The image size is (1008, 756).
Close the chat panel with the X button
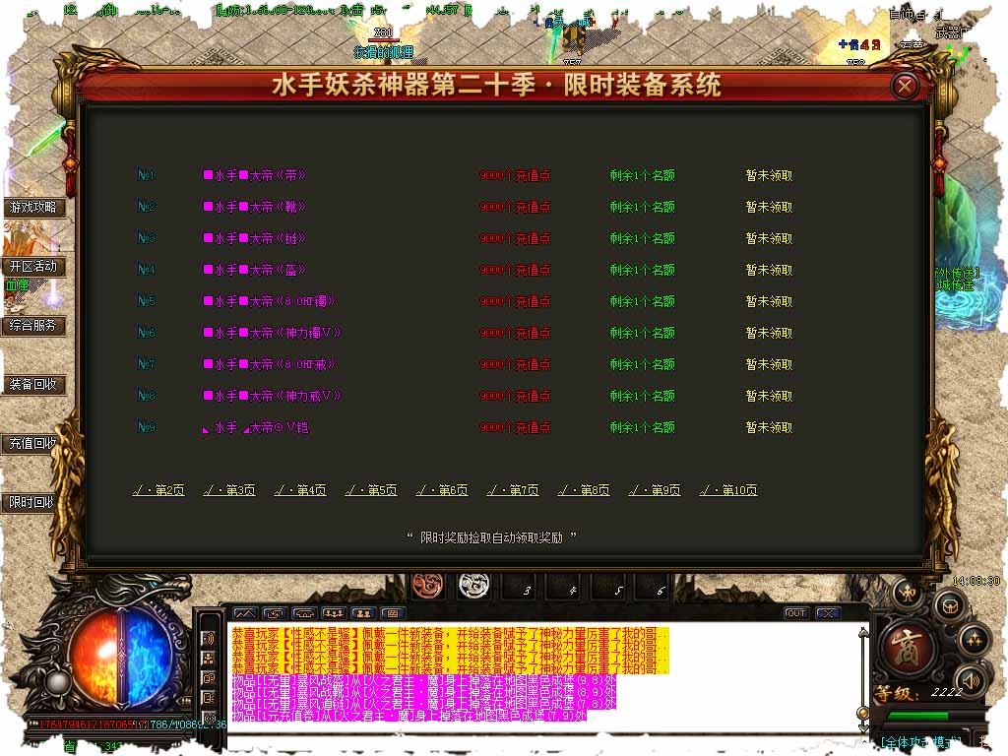click(x=827, y=613)
